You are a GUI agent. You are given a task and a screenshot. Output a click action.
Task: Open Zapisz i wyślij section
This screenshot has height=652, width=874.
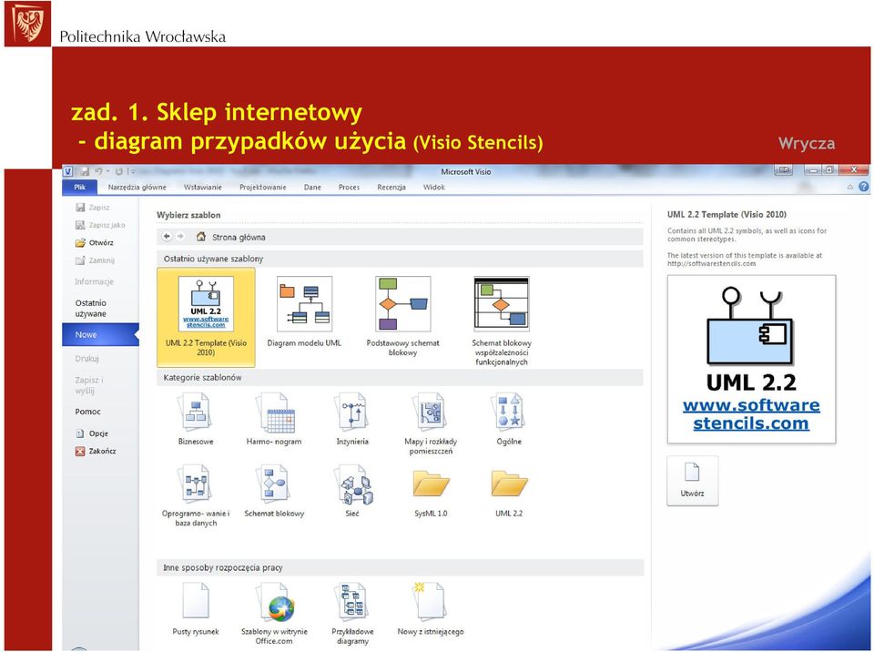pos(89,385)
